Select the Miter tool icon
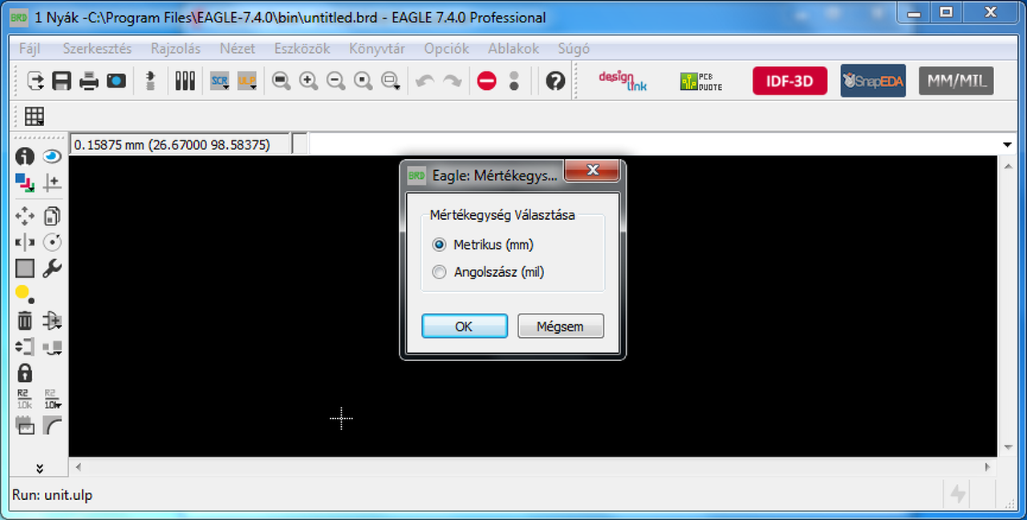 coord(52,426)
